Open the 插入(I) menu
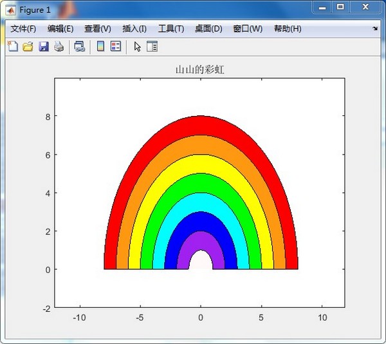 [x=134, y=29]
